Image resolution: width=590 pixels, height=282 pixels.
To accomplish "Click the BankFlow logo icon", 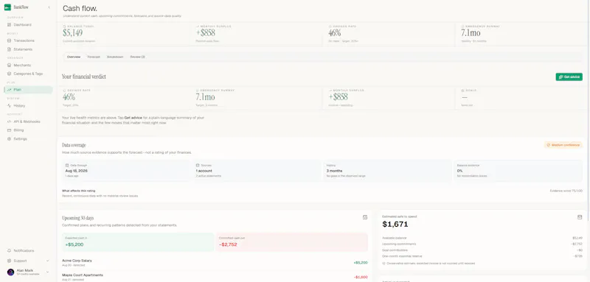I will click(7, 7).
